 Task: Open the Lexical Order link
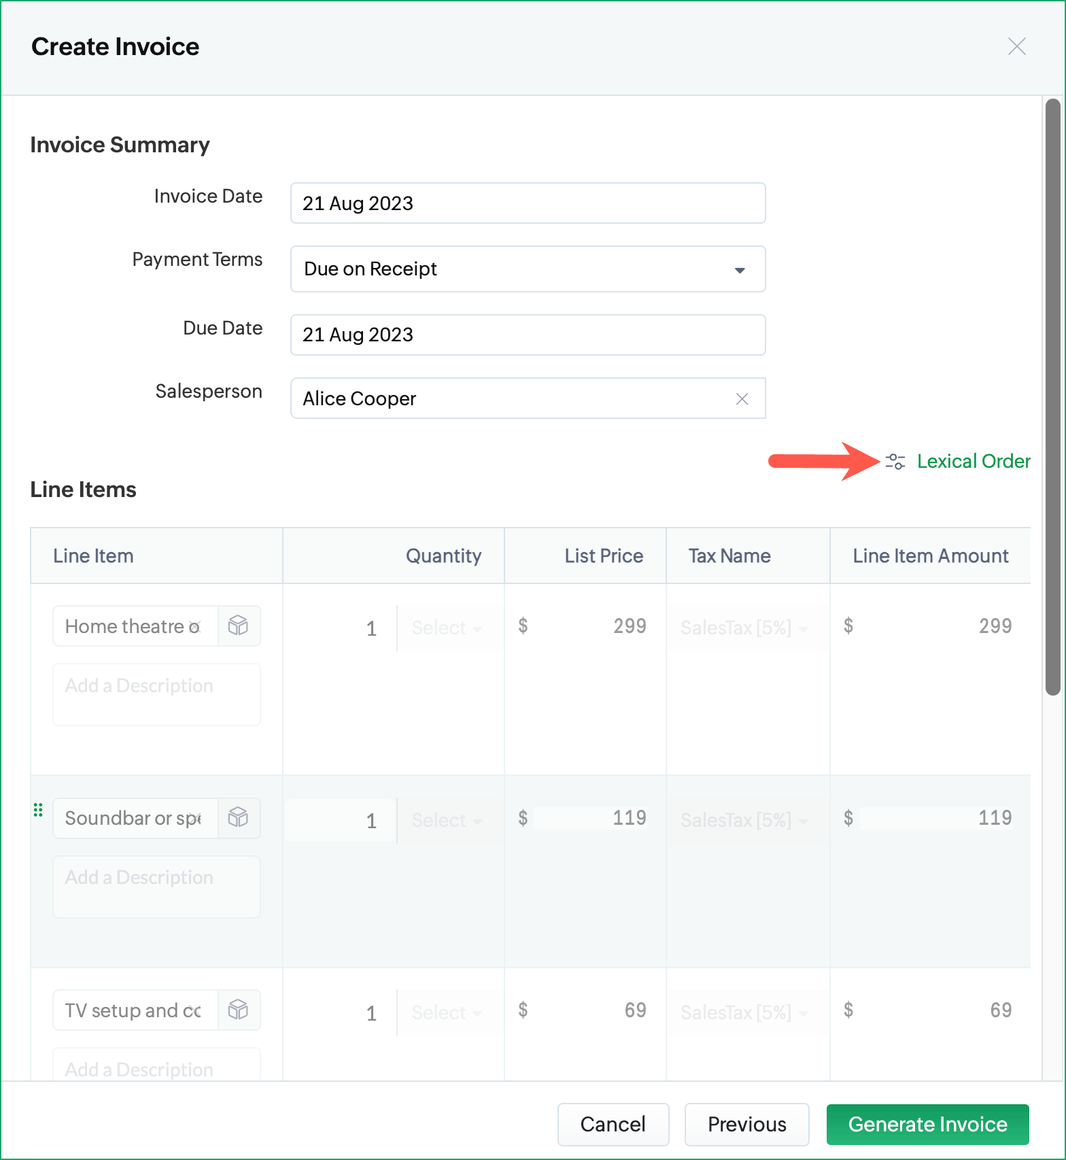coord(973,461)
